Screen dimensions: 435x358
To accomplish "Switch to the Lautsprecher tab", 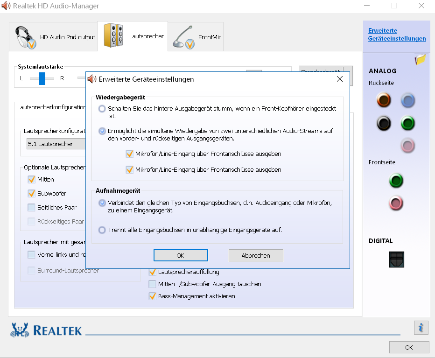I will (133, 36).
